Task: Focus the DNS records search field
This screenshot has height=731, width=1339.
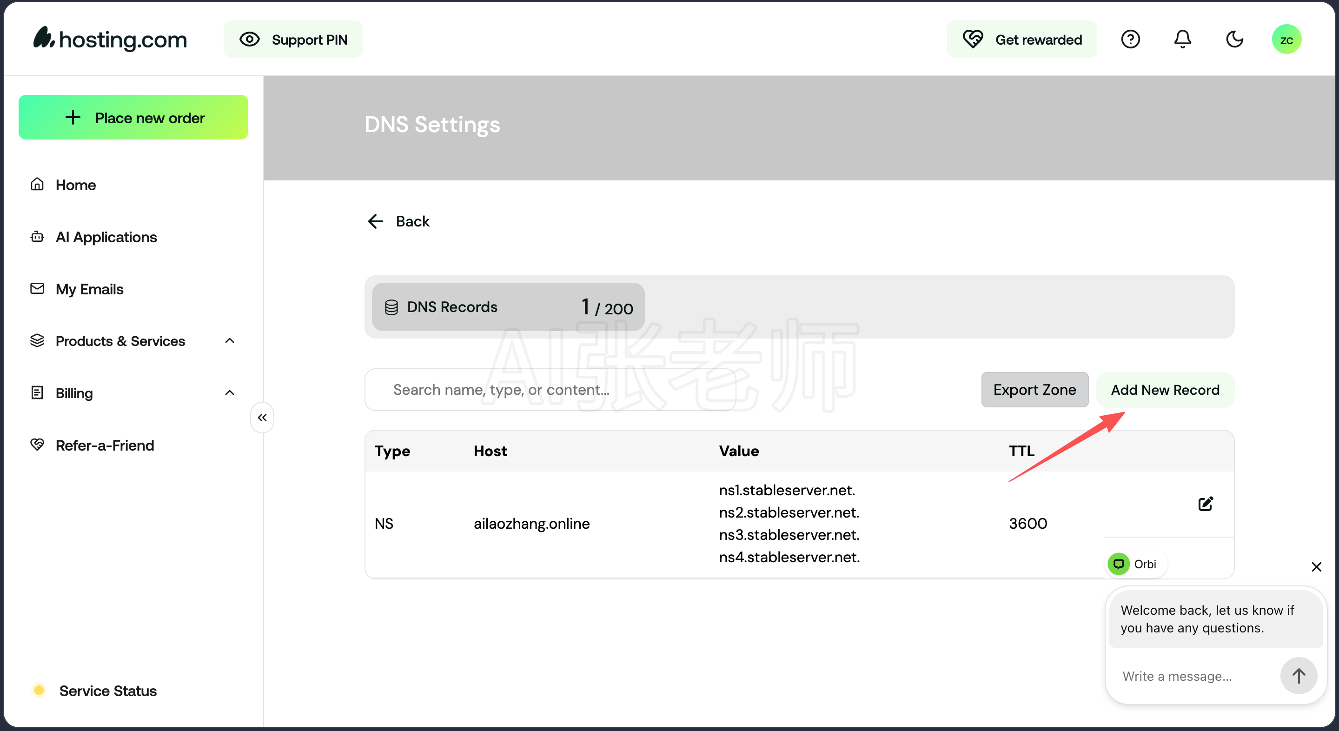Action: click(x=550, y=390)
